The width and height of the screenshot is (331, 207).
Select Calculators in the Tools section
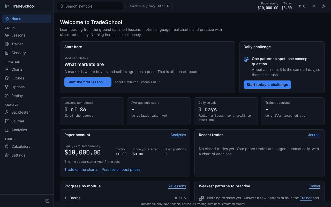27,146
